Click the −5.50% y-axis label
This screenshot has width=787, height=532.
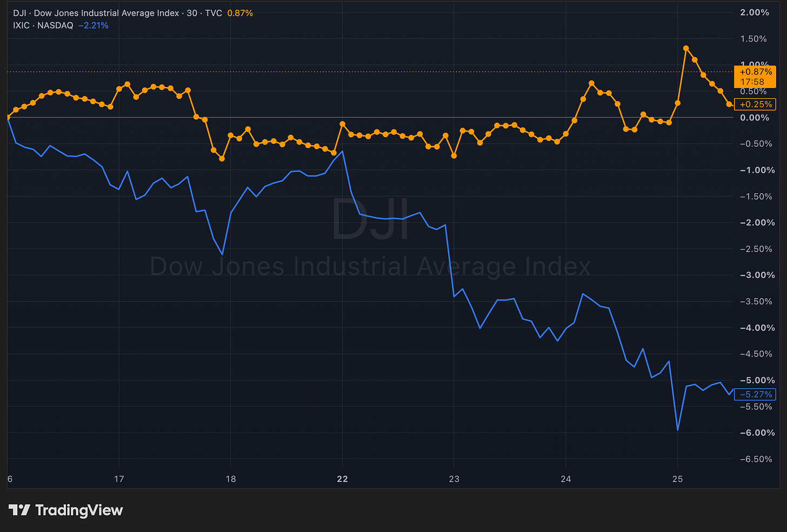pyautogui.click(x=756, y=407)
